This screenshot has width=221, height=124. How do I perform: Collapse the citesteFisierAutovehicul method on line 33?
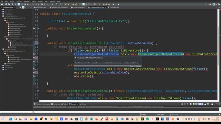click(39, 91)
